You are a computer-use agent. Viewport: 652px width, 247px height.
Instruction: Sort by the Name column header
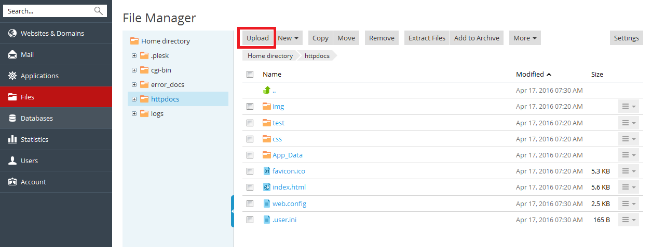[272, 74]
